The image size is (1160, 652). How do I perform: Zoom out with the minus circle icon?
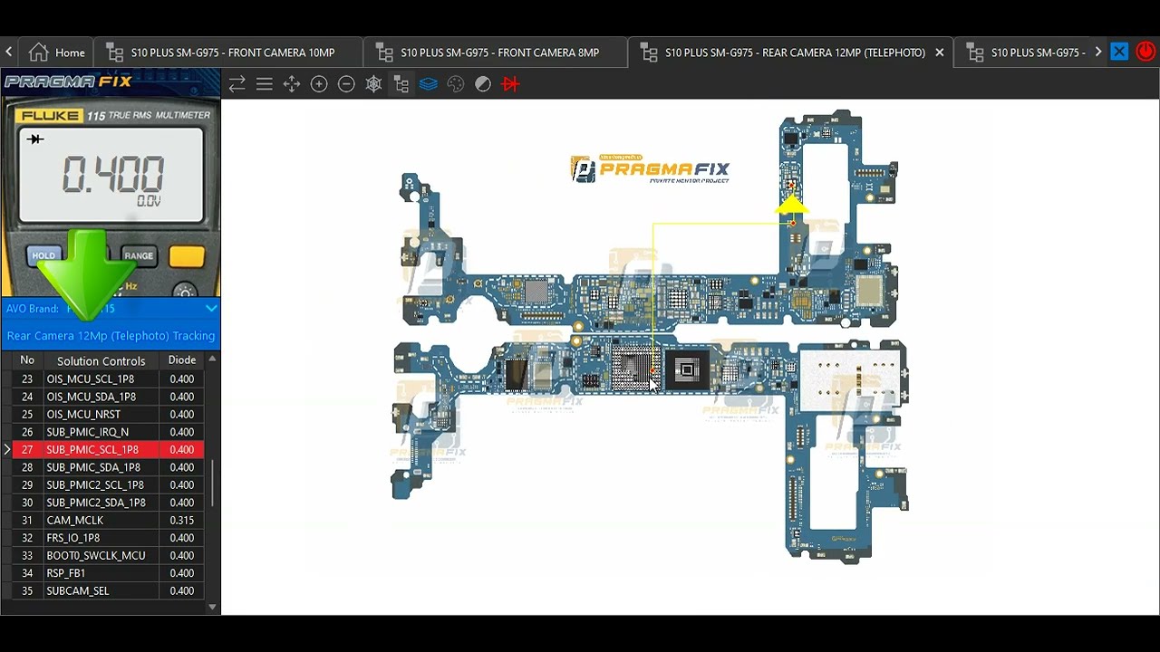pos(346,84)
